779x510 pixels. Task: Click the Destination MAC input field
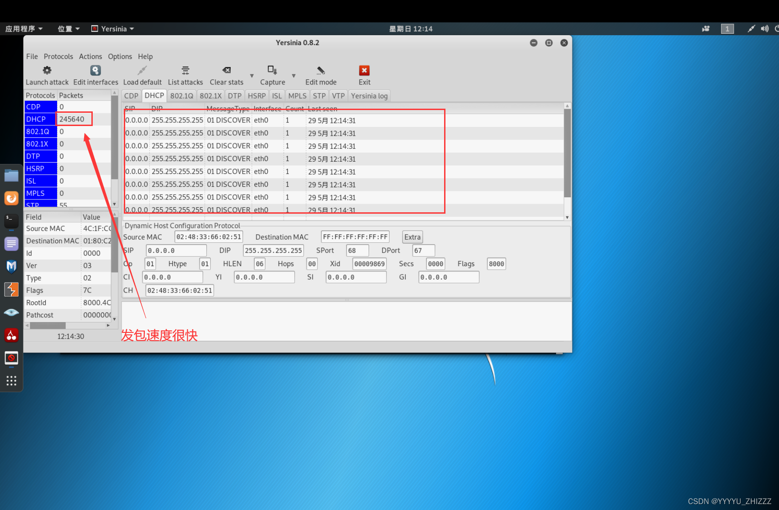pos(355,237)
